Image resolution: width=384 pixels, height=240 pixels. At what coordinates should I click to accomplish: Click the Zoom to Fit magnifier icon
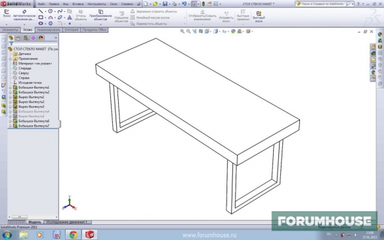182,31
